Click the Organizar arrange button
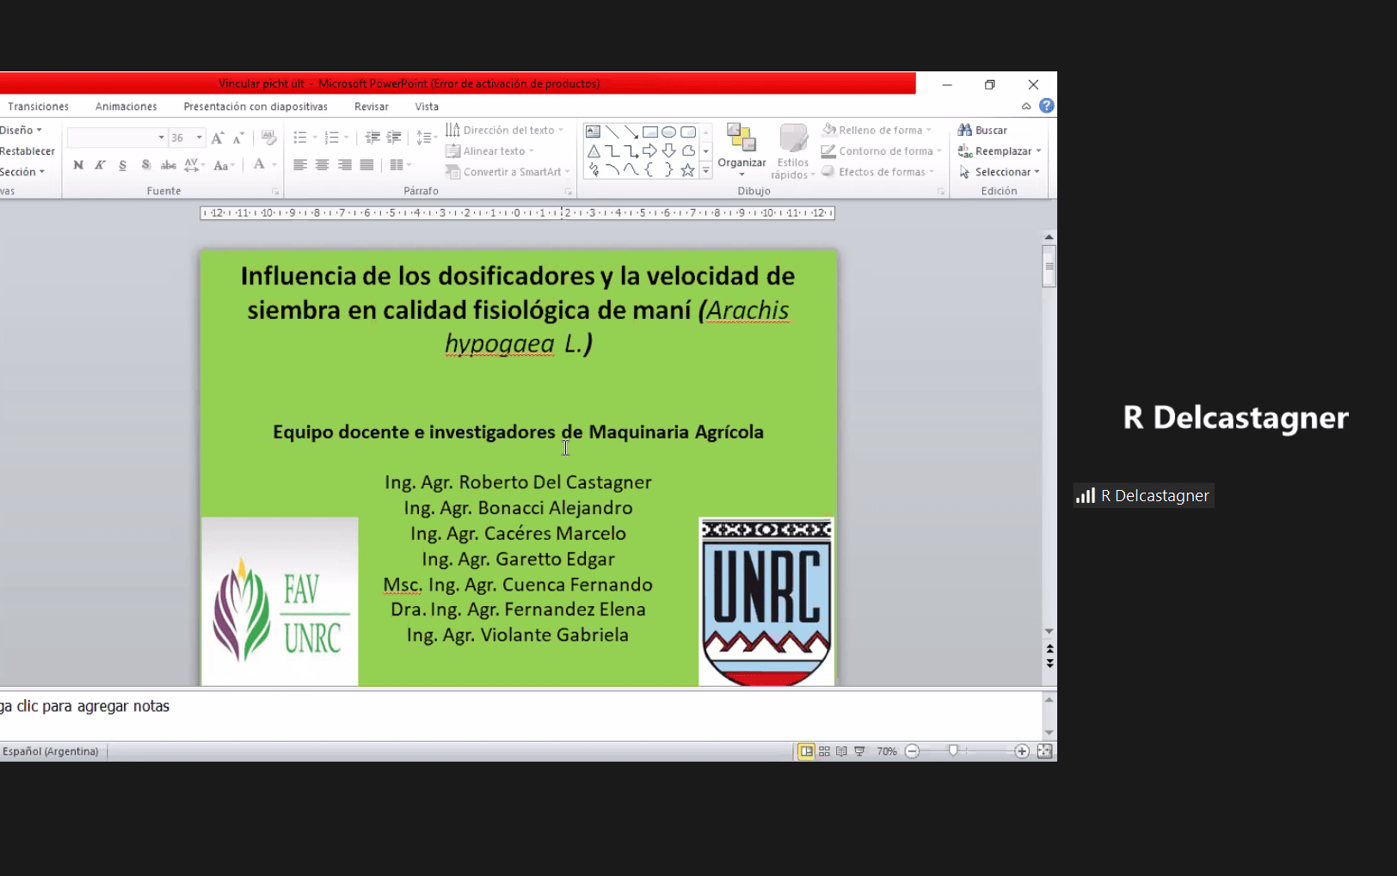Screen dimensions: 1397x876 click(x=742, y=150)
